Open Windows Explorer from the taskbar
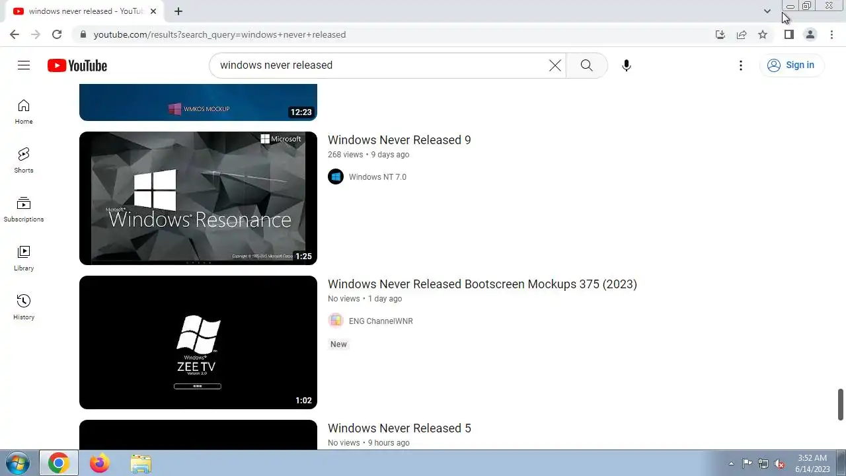 click(x=141, y=463)
